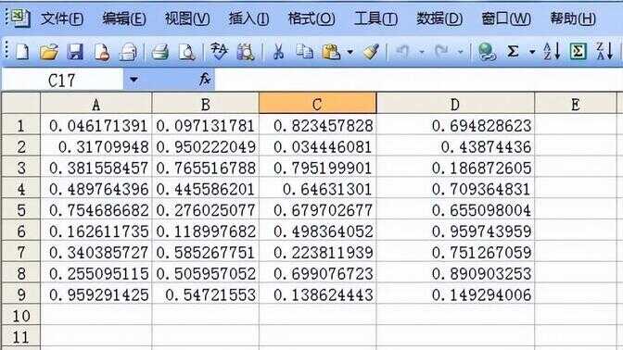Paste with the clipboard icon
The width and height of the screenshot is (623, 350).
(x=331, y=52)
